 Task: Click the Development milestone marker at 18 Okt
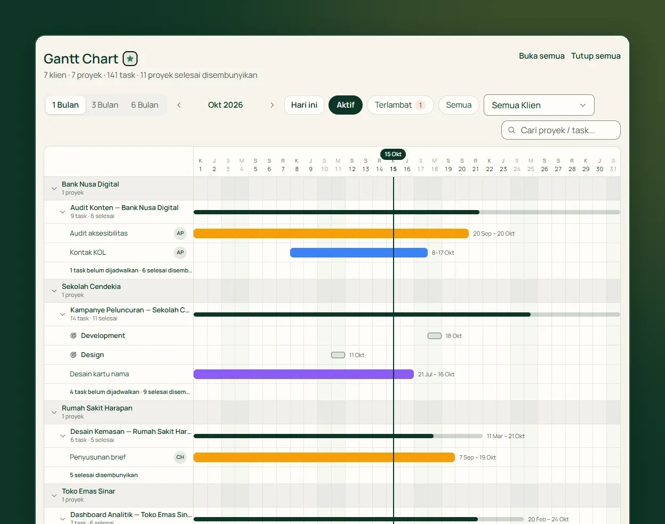coord(435,336)
